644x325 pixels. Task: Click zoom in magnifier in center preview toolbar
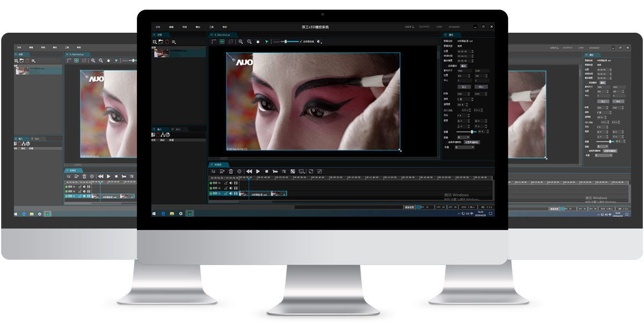pyautogui.click(x=241, y=41)
